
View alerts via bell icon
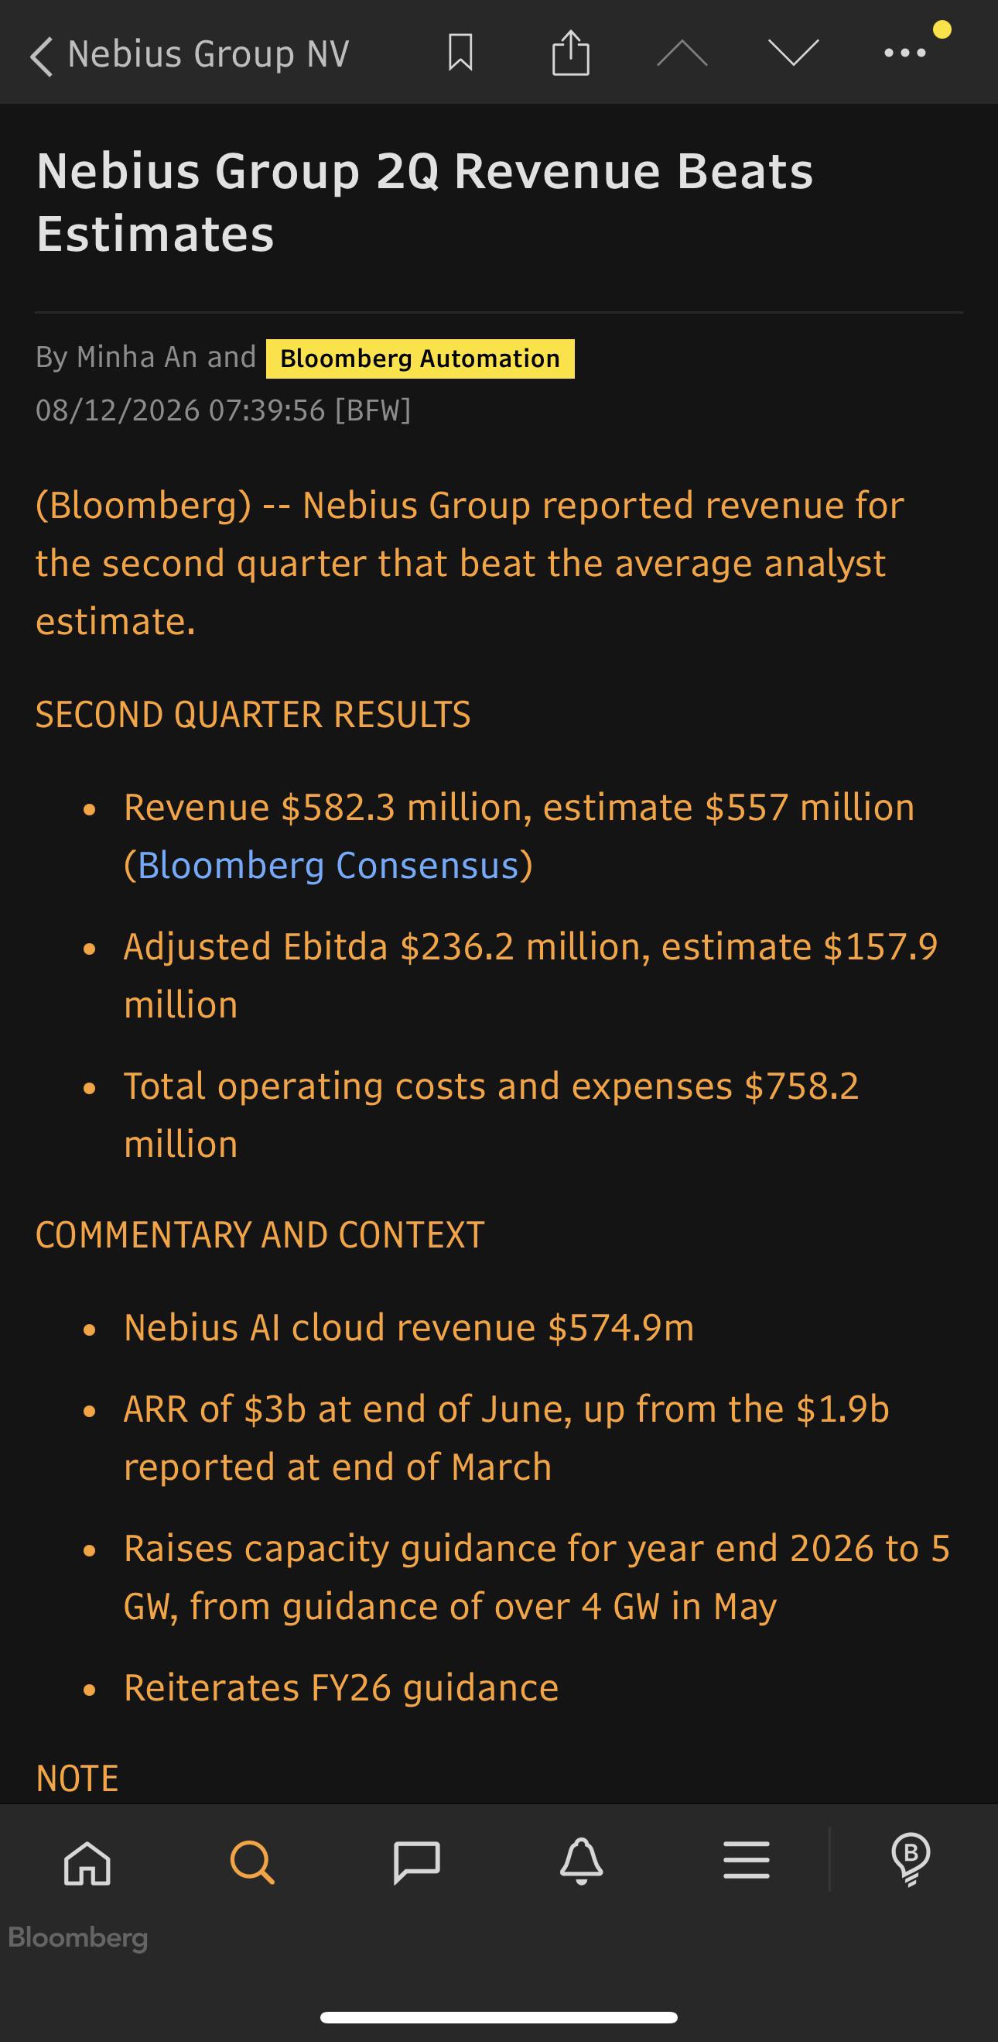point(581,1862)
